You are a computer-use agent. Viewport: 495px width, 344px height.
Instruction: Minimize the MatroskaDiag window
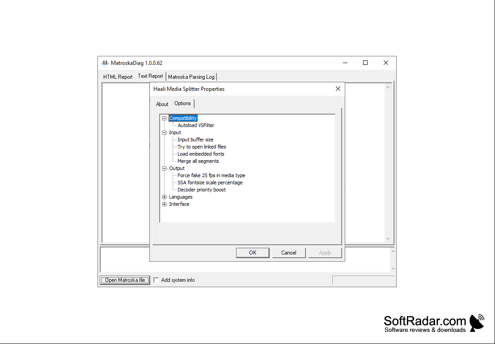coord(345,63)
